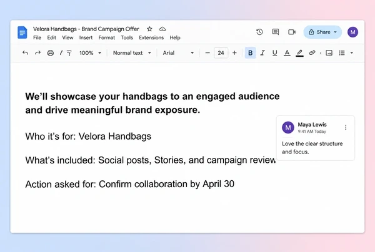Image resolution: width=375 pixels, height=252 pixels.
Task: Decrease font size with minus button
Action: (x=207, y=53)
